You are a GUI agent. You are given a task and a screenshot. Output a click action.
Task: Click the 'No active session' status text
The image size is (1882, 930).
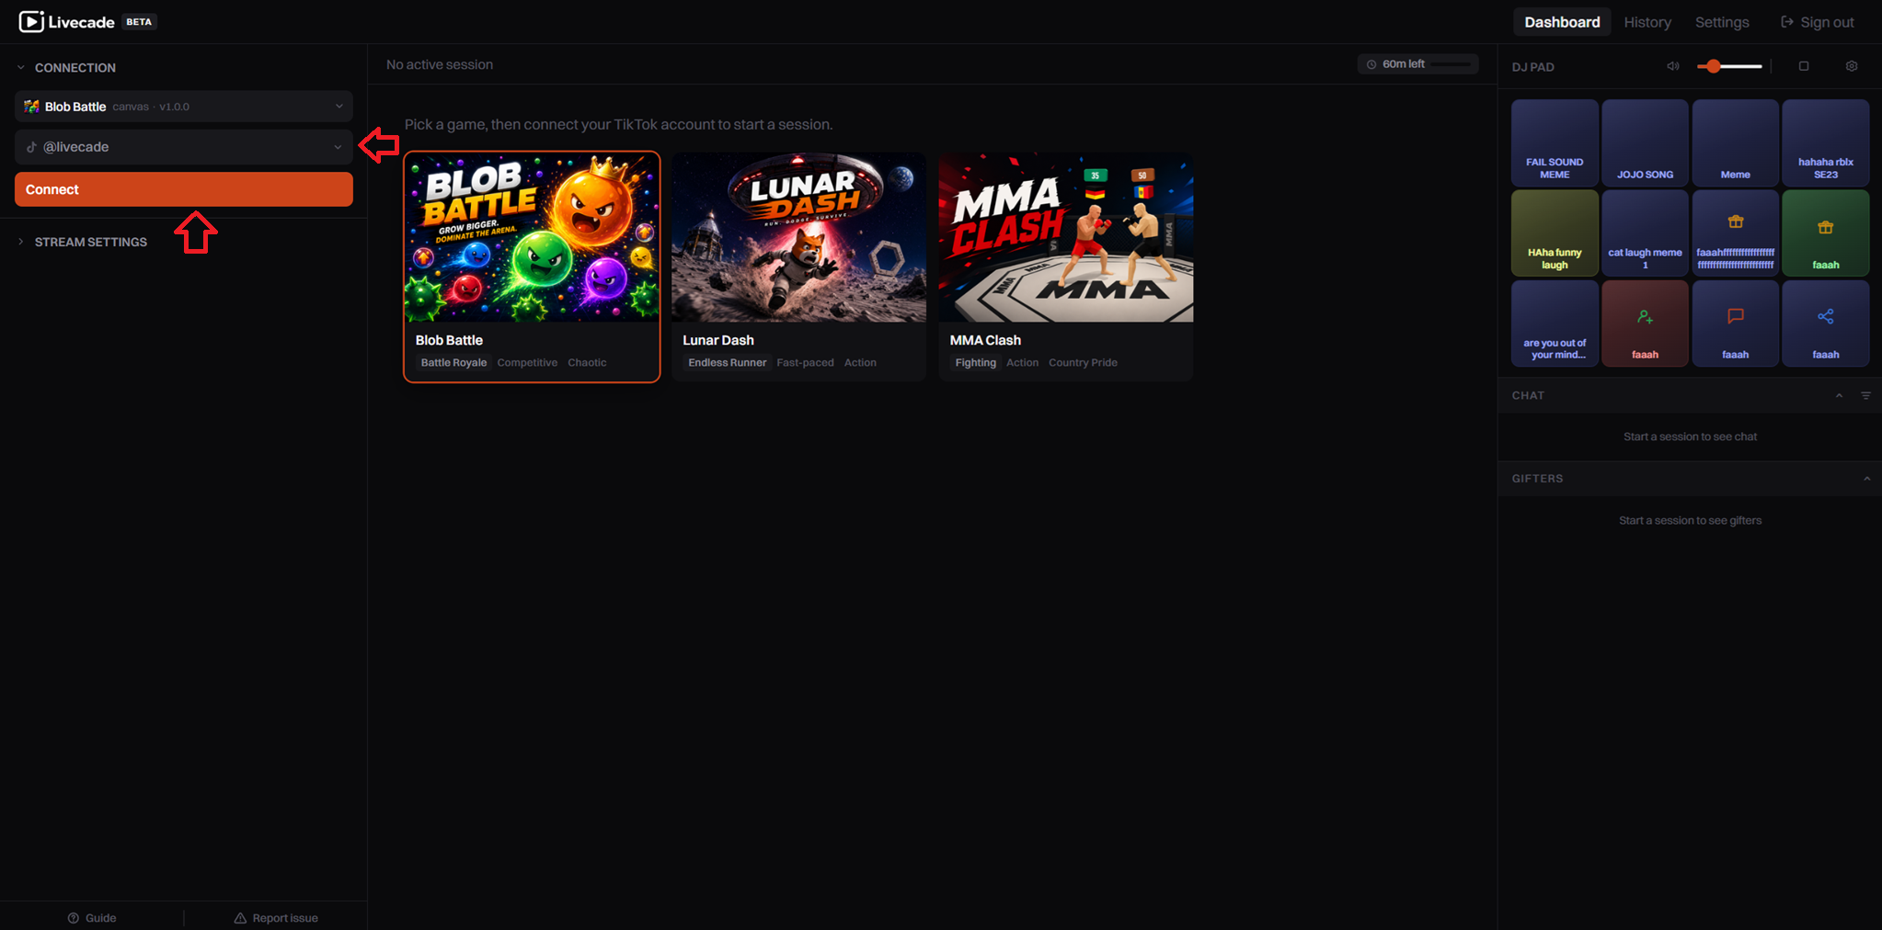tap(440, 64)
